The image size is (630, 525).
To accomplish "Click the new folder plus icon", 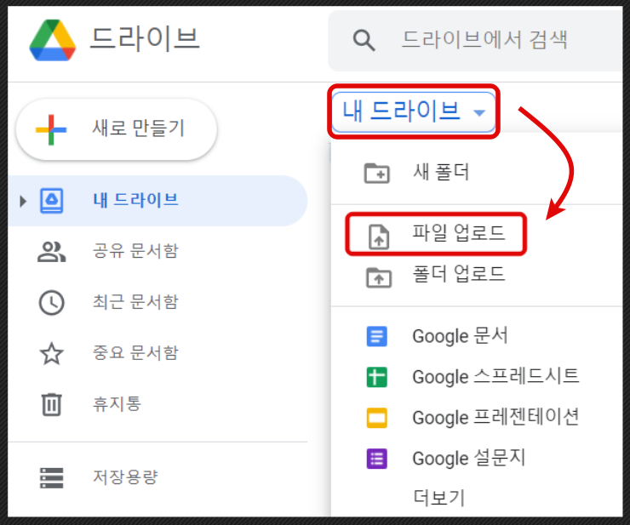I will pyautogui.click(x=376, y=173).
